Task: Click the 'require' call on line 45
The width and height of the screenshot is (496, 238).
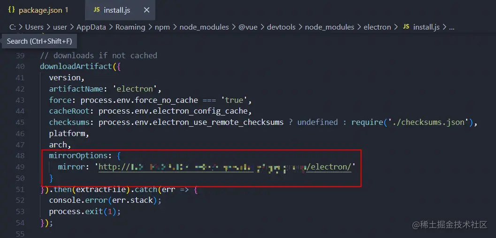Action: 367,122
